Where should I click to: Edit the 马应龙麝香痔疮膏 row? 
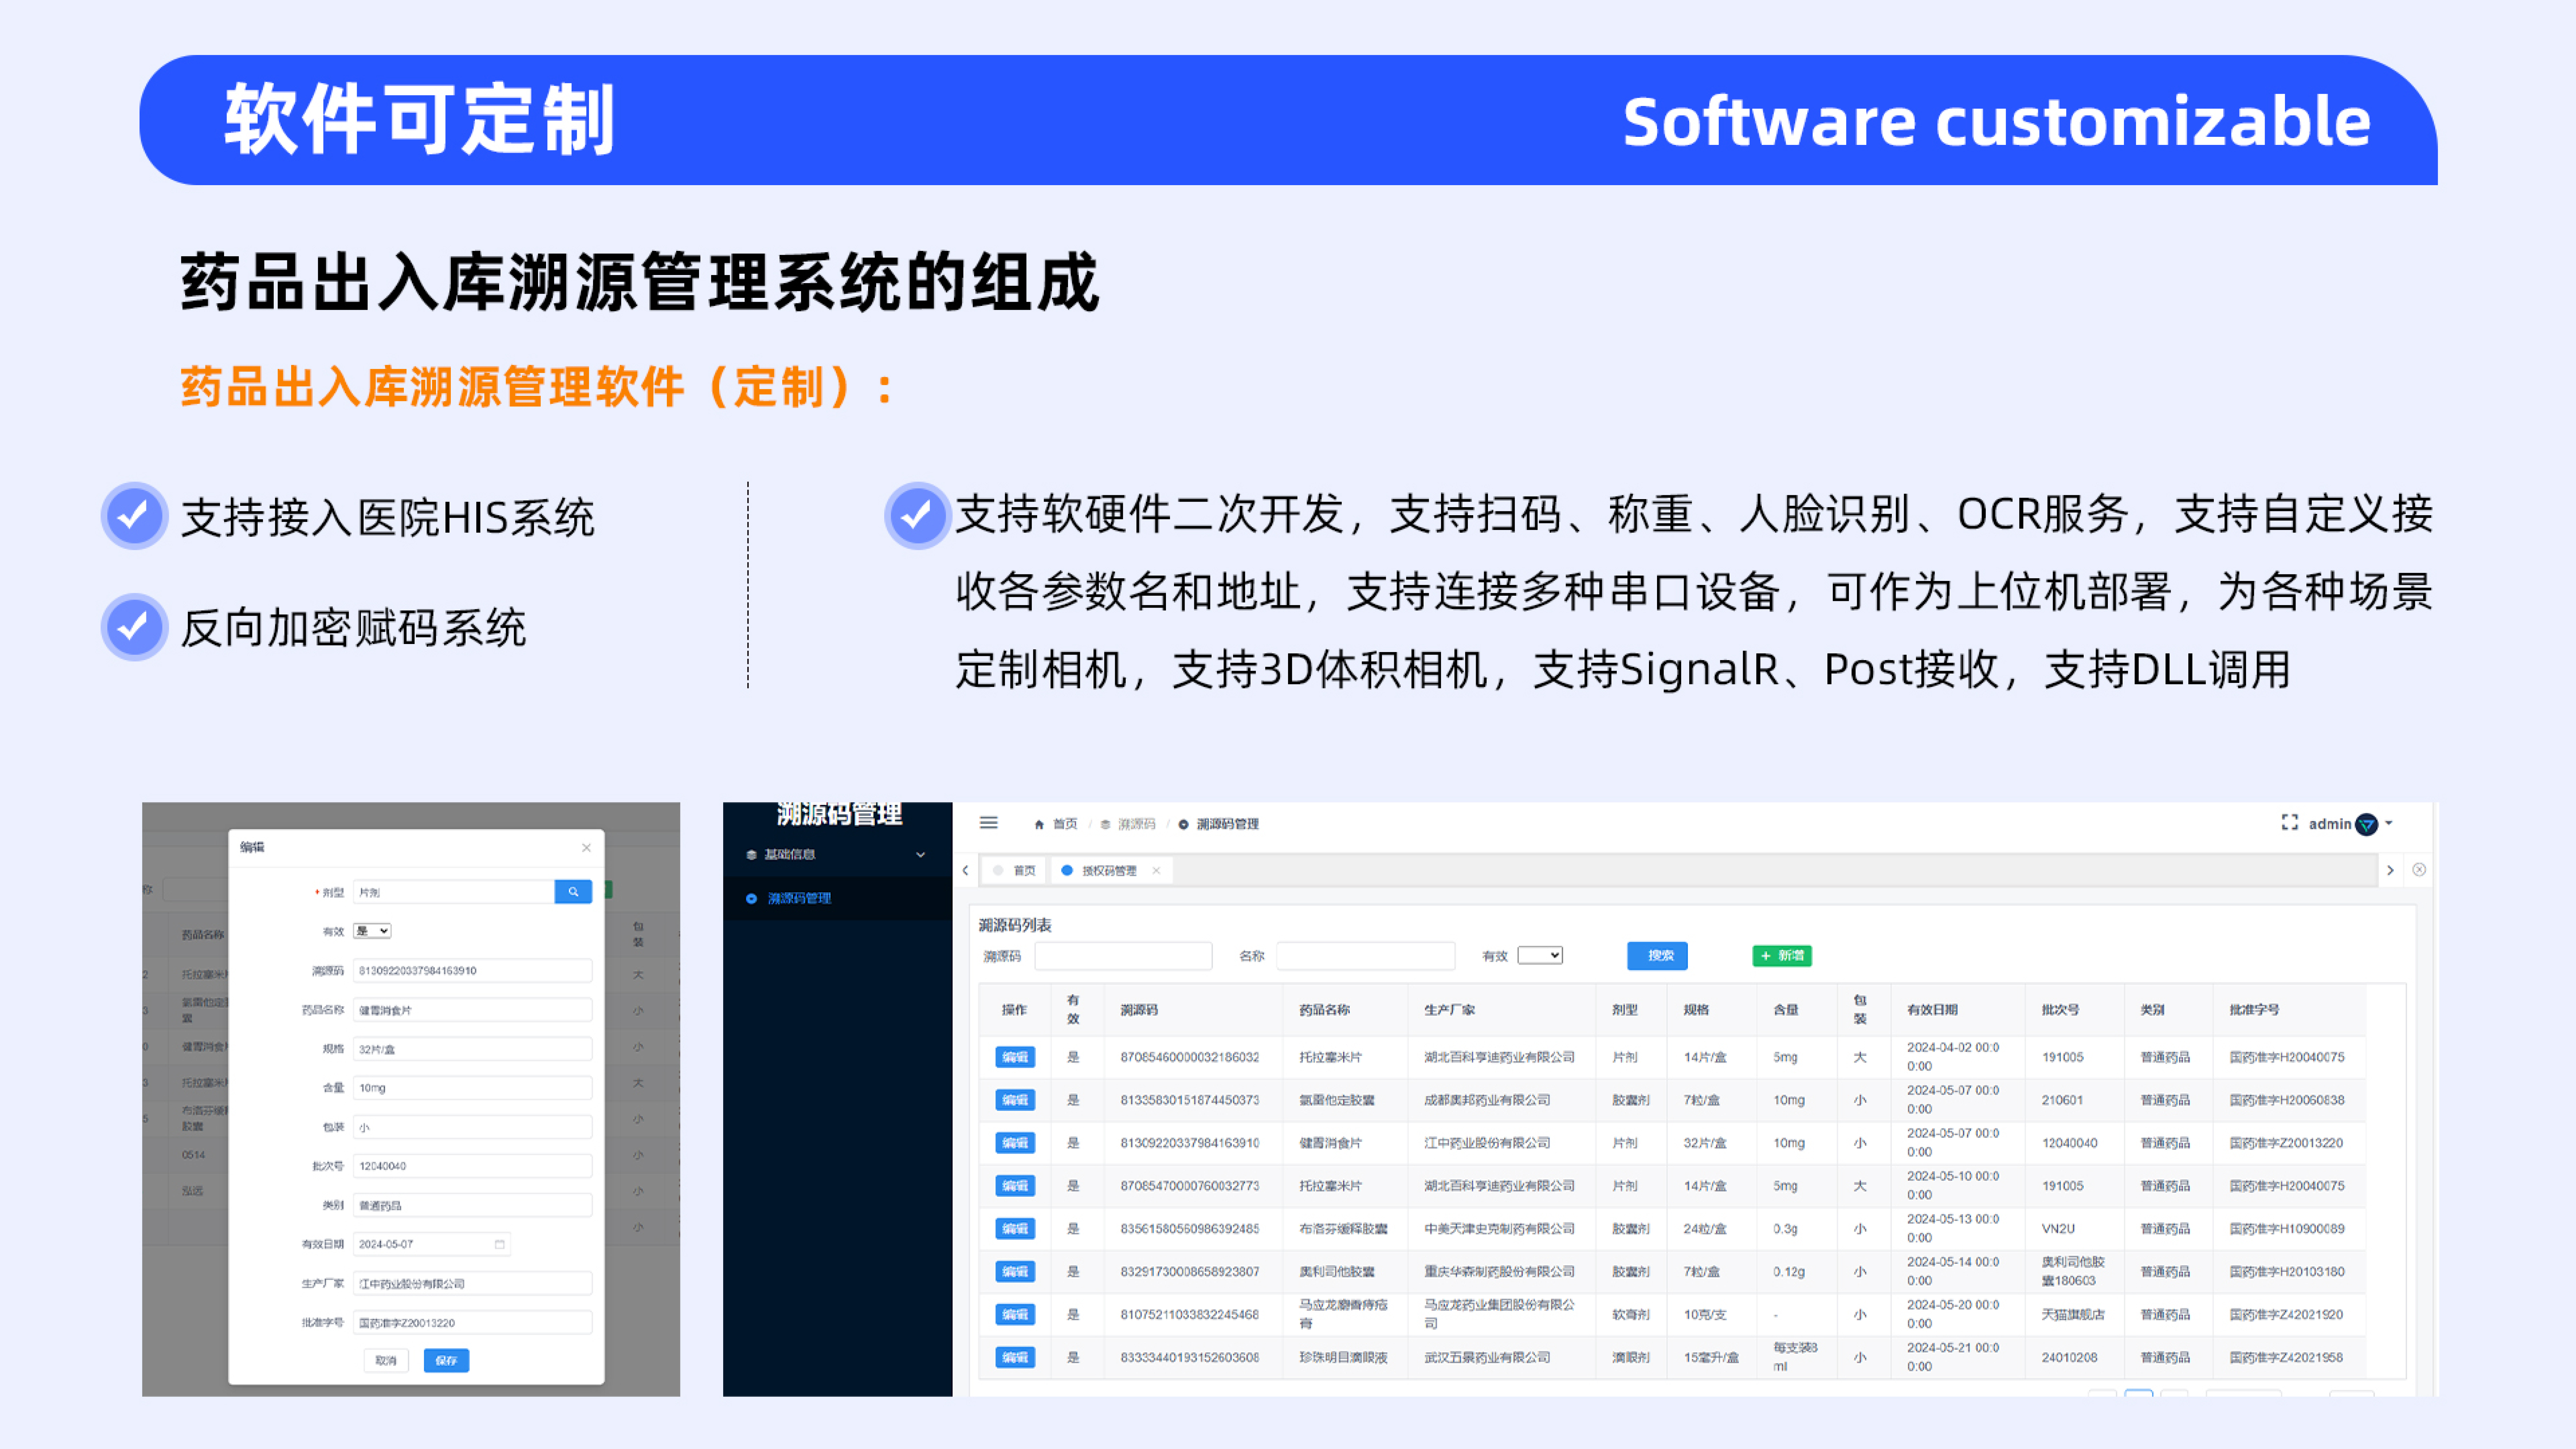[x=1015, y=1315]
